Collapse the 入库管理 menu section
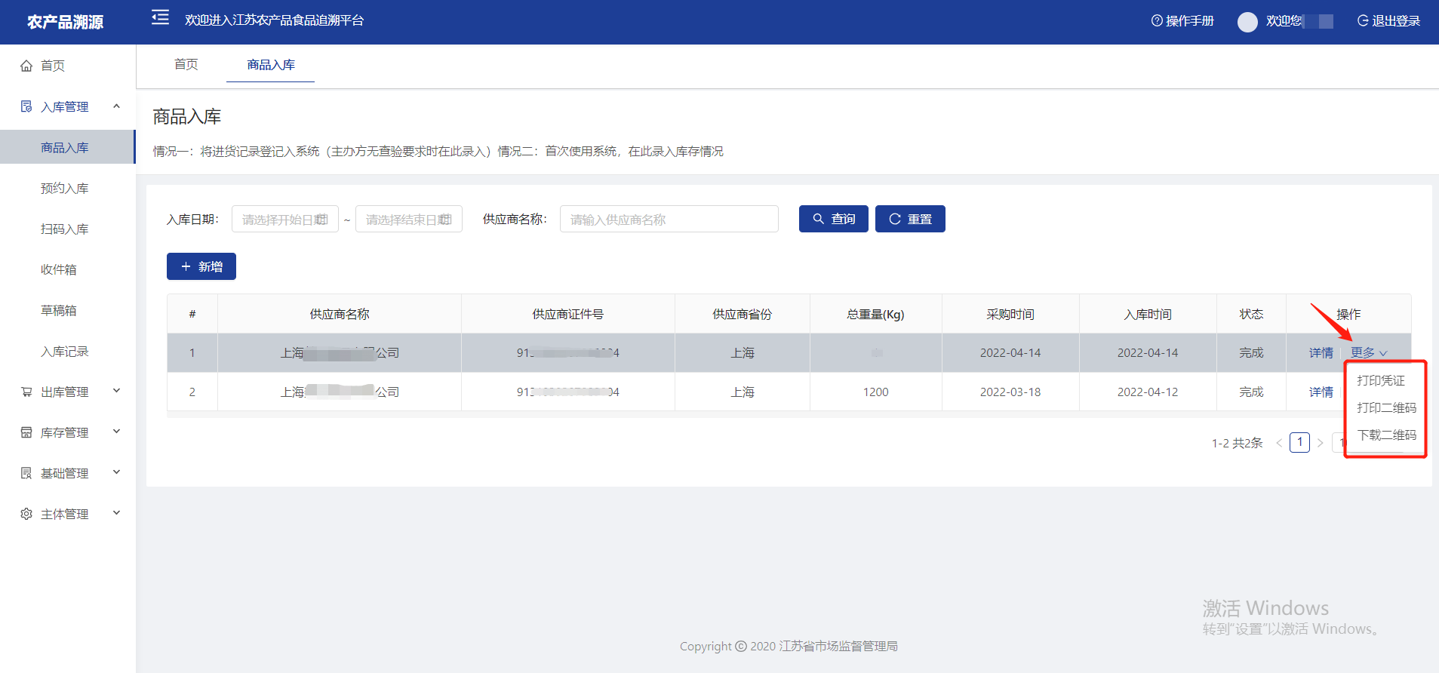Image resolution: width=1439 pixels, height=673 pixels. (x=116, y=106)
